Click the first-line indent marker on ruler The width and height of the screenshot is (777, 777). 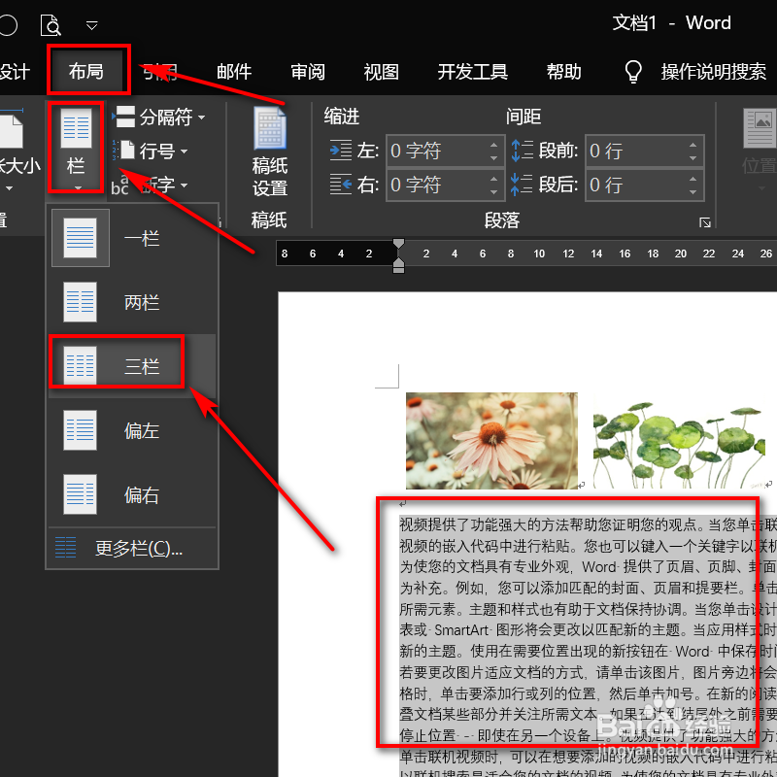[398, 244]
